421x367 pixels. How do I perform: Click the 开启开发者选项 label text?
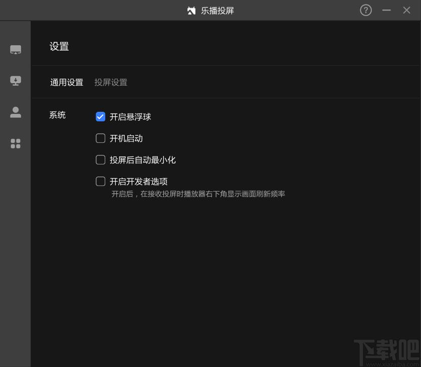138,181
